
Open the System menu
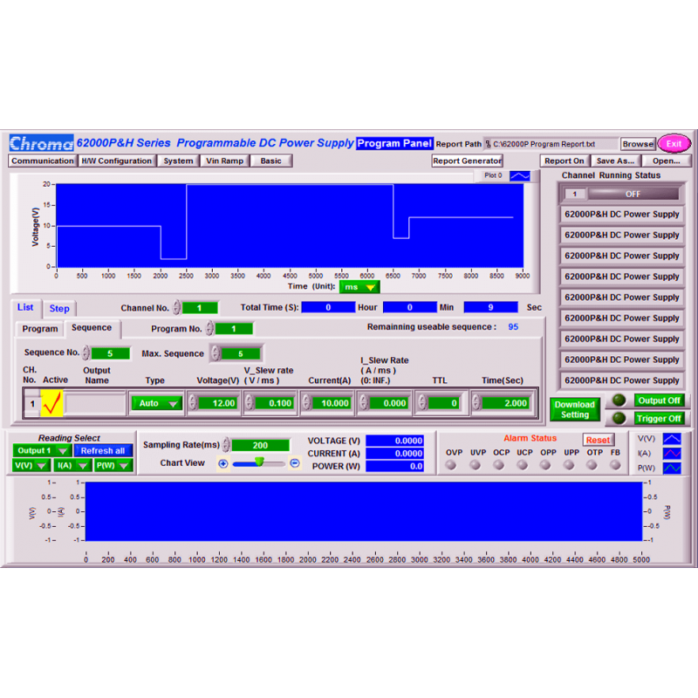point(178,161)
